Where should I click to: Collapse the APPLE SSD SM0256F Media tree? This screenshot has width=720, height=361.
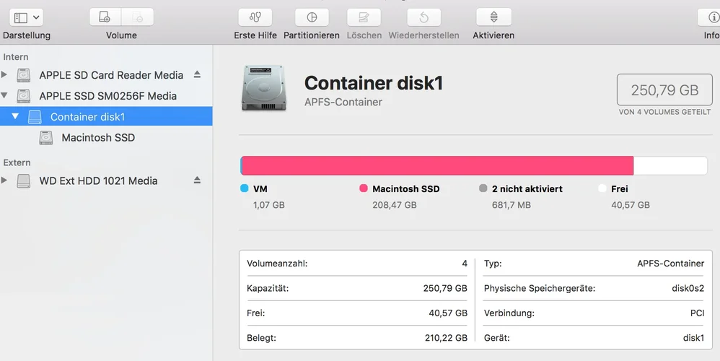pyautogui.click(x=5, y=95)
